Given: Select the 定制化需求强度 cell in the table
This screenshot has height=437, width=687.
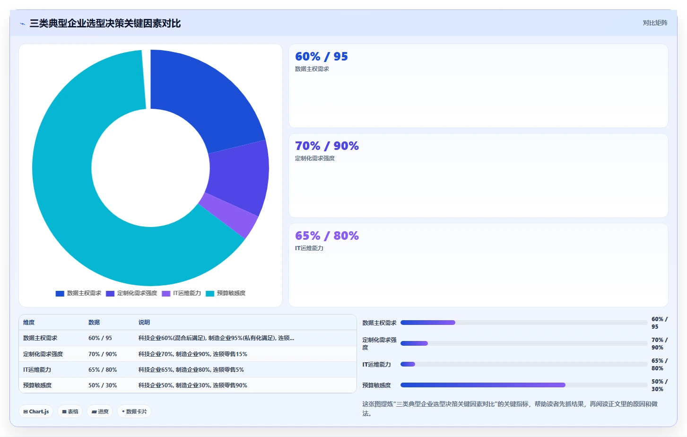Looking at the screenshot, I should tap(43, 354).
